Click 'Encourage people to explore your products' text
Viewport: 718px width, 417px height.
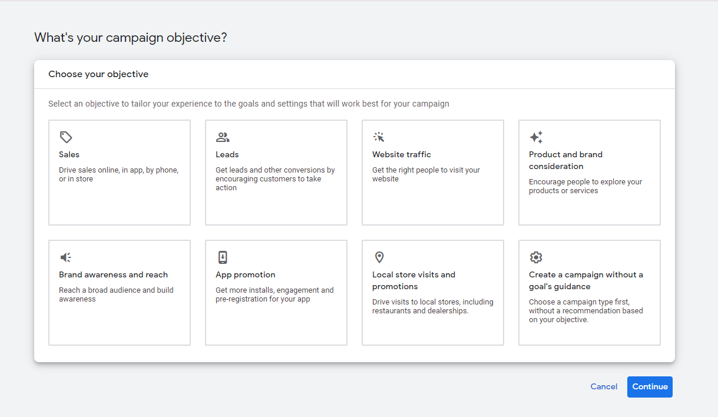point(585,186)
